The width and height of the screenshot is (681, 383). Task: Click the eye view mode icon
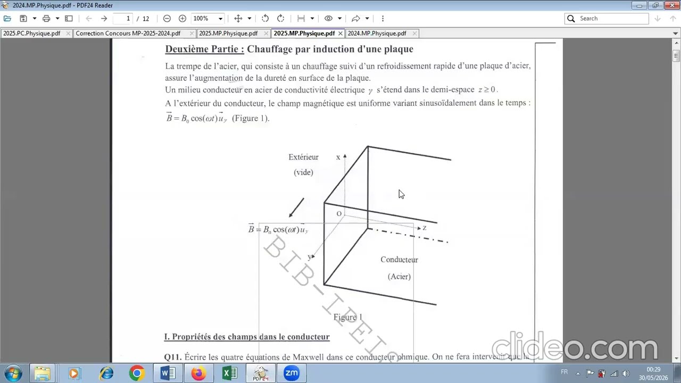329,19
